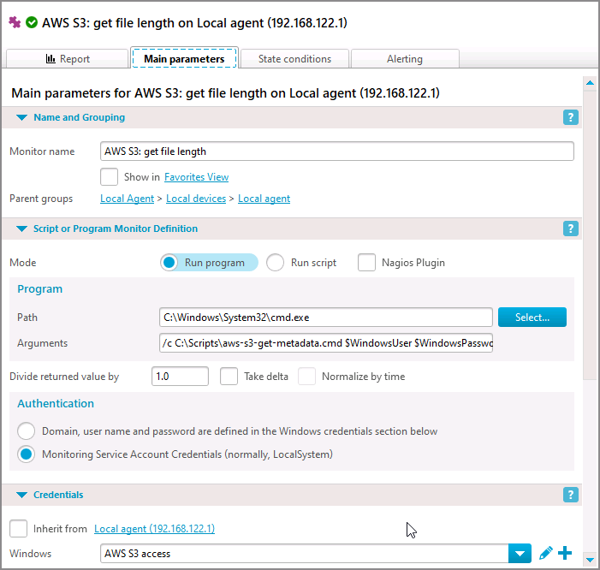Click the scroll up arrow of the scrollbar

click(x=590, y=83)
